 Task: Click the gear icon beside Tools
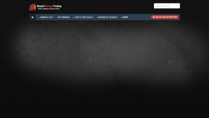click(171, 17)
